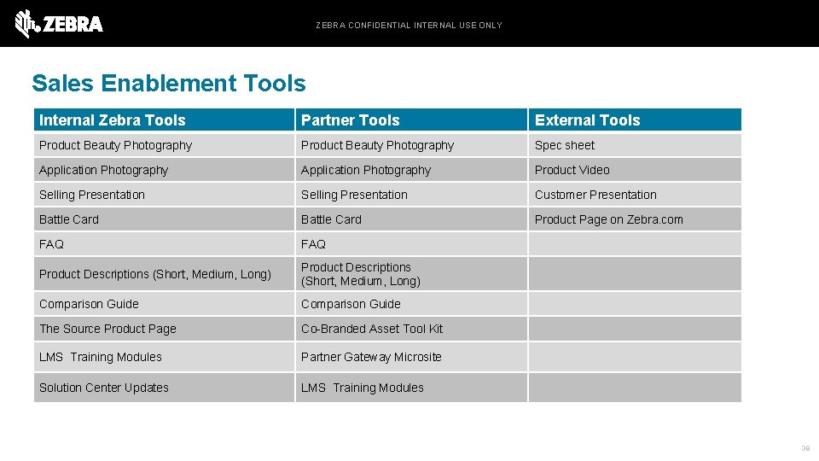
Task: Select the 'Internal Zebra Tools' column header
Action: tap(164, 120)
